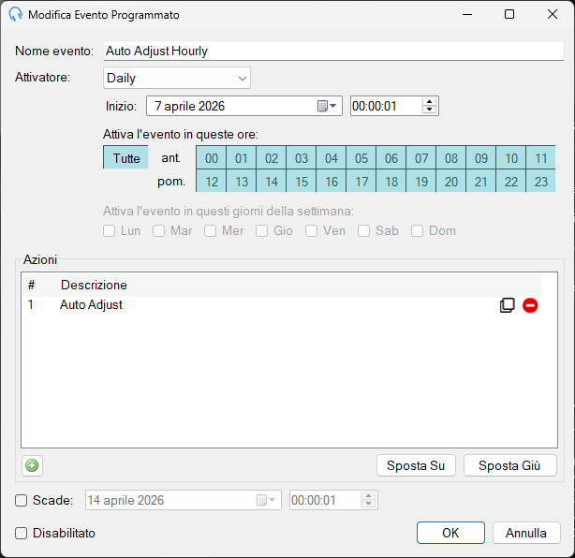Maximize the Modifica Evento Programmato window
Image resolution: width=575 pixels, height=558 pixels.
tap(509, 14)
